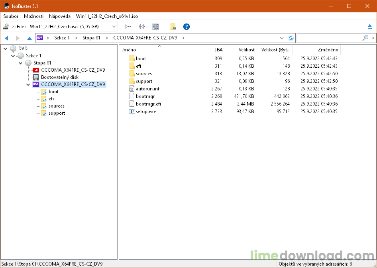The image size is (377, 268).
Task: Click the Sekce 1 breadcrumb
Action: 62,38
